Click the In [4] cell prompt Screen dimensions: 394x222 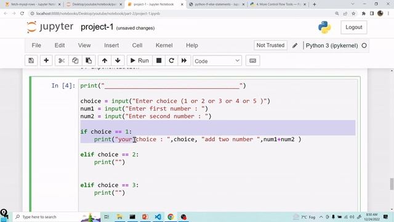pyautogui.click(x=63, y=86)
